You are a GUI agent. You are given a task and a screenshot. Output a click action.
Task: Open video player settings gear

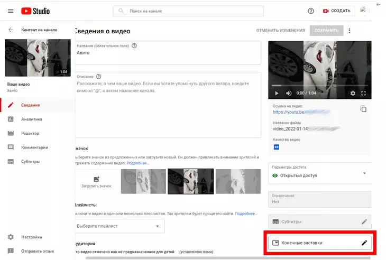click(x=353, y=94)
